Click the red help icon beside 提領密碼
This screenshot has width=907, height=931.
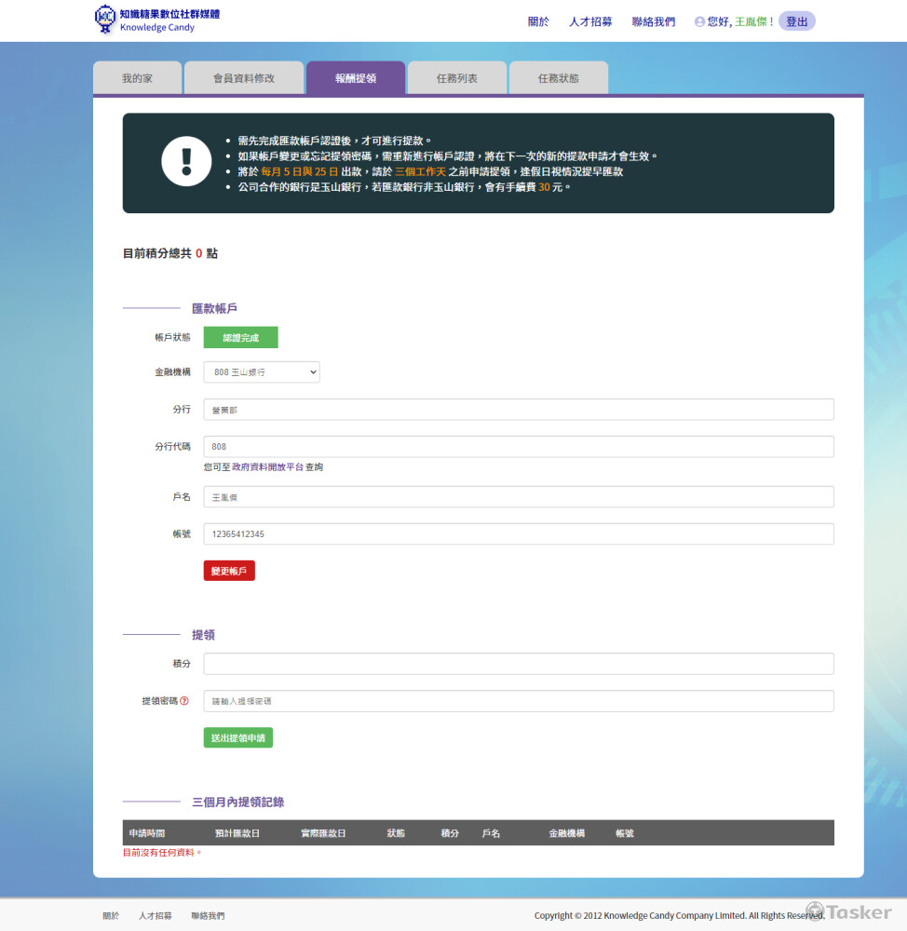tap(184, 701)
